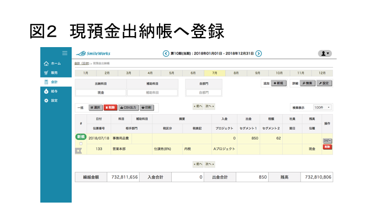
Task: Click the date cell 2018/07/18
Action: click(99, 138)
